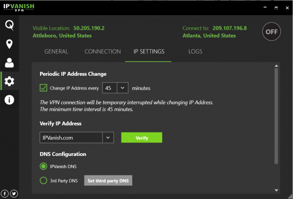The width and height of the screenshot is (293, 199).
Task: Click the green Verify button
Action: pyautogui.click(x=142, y=138)
